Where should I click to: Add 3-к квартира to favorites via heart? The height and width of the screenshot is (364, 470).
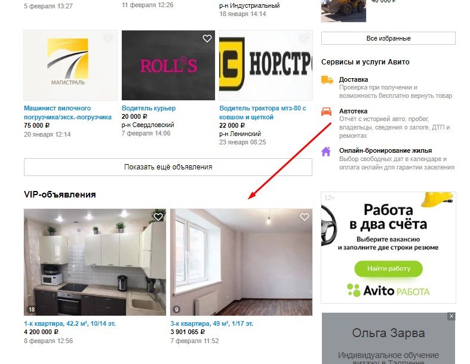pyautogui.click(x=305, y=217)
